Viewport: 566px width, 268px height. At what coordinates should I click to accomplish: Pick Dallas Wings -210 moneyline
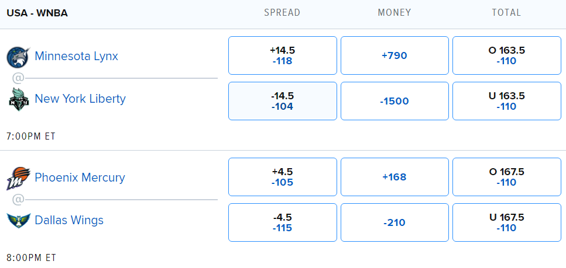point(395,222)
